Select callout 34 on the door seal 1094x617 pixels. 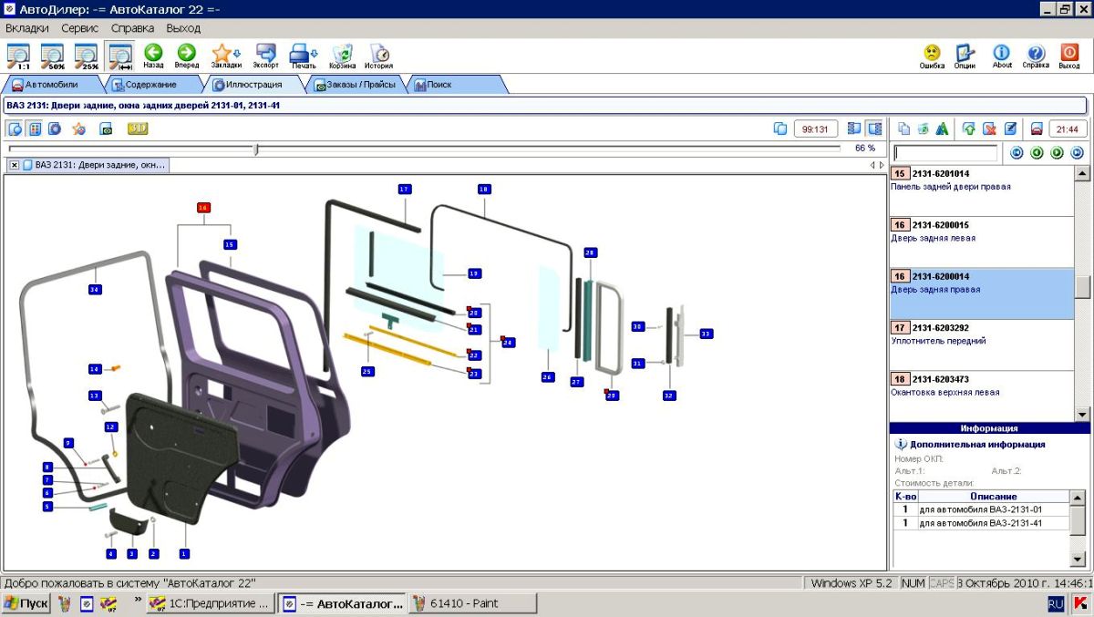[x=94, y=289]
